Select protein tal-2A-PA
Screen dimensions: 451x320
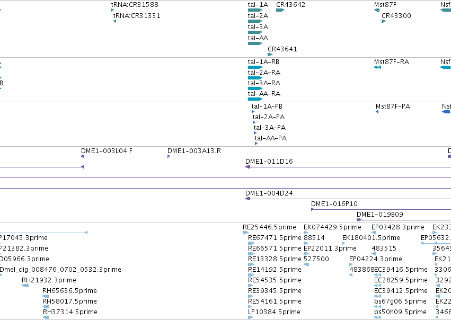click(x=254, y=122)
